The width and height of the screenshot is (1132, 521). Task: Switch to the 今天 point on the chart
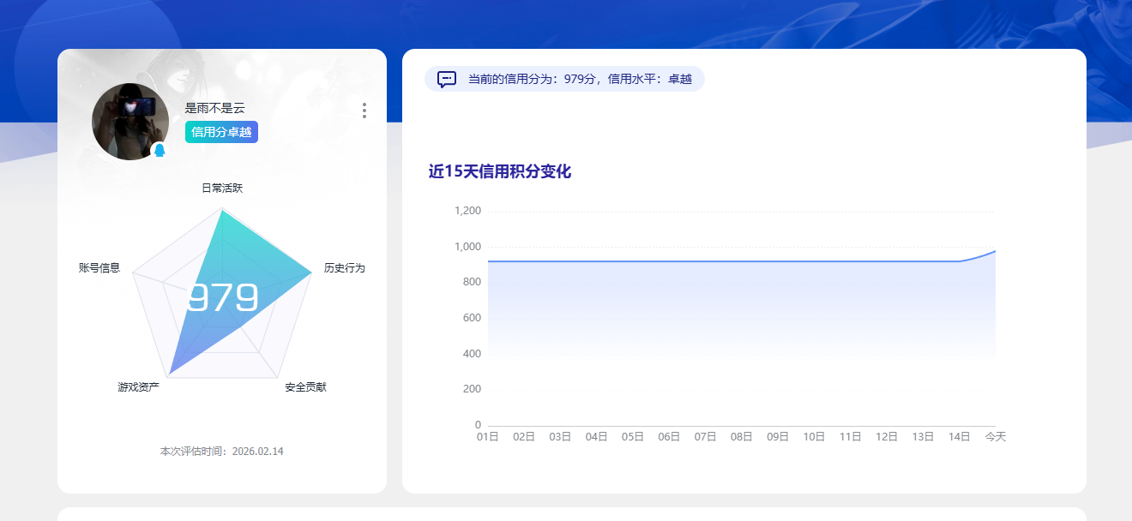click(x=996, y=435)
